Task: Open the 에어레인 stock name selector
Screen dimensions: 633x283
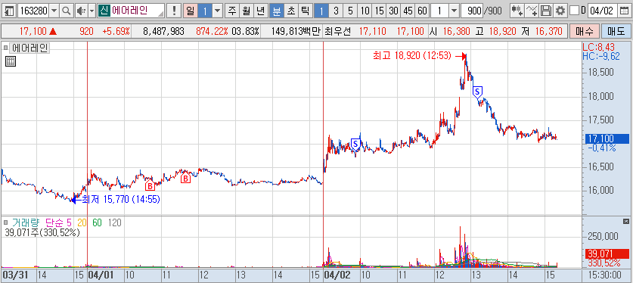Action: [x=131, y=11]
